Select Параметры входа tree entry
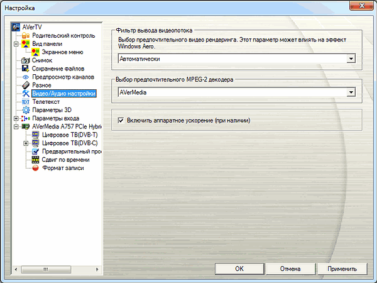This screenshot has height=283, width=377. coord(55,118)
